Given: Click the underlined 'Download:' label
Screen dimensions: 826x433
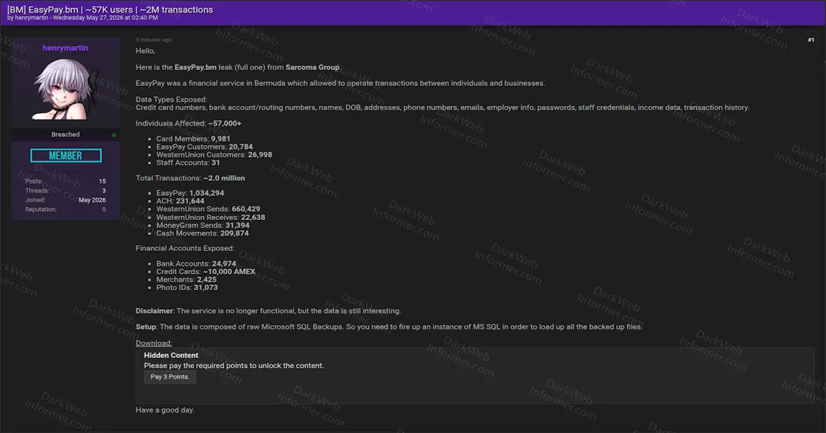Looking at the screenshot, I should [x=153, y=343].
